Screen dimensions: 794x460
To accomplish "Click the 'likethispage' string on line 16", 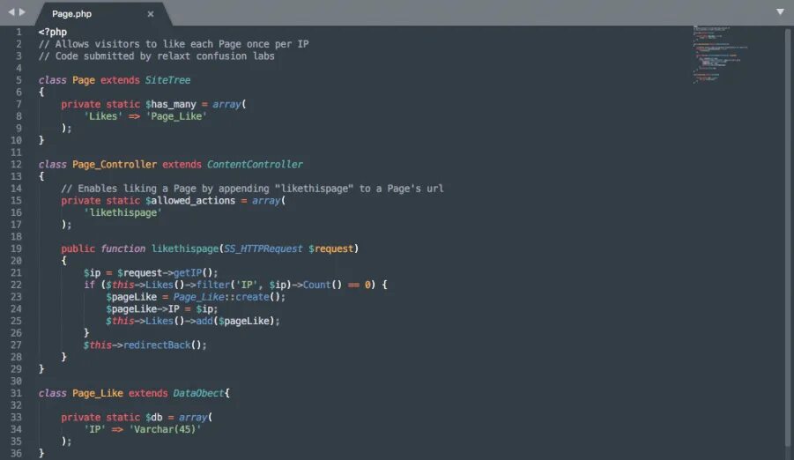I will click(x=123, y=212).
